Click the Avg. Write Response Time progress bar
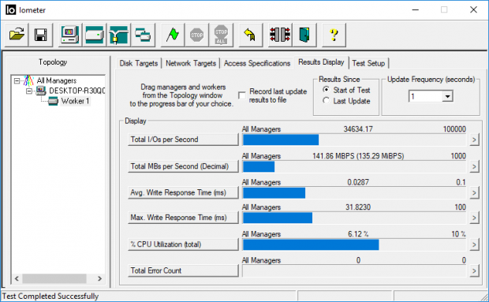 (x=354, y=193)
